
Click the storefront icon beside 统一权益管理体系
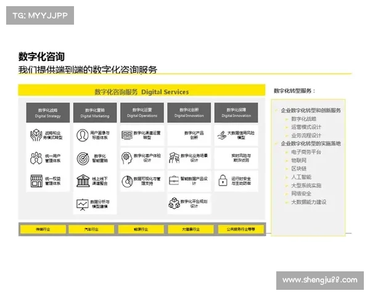(36, 181)
